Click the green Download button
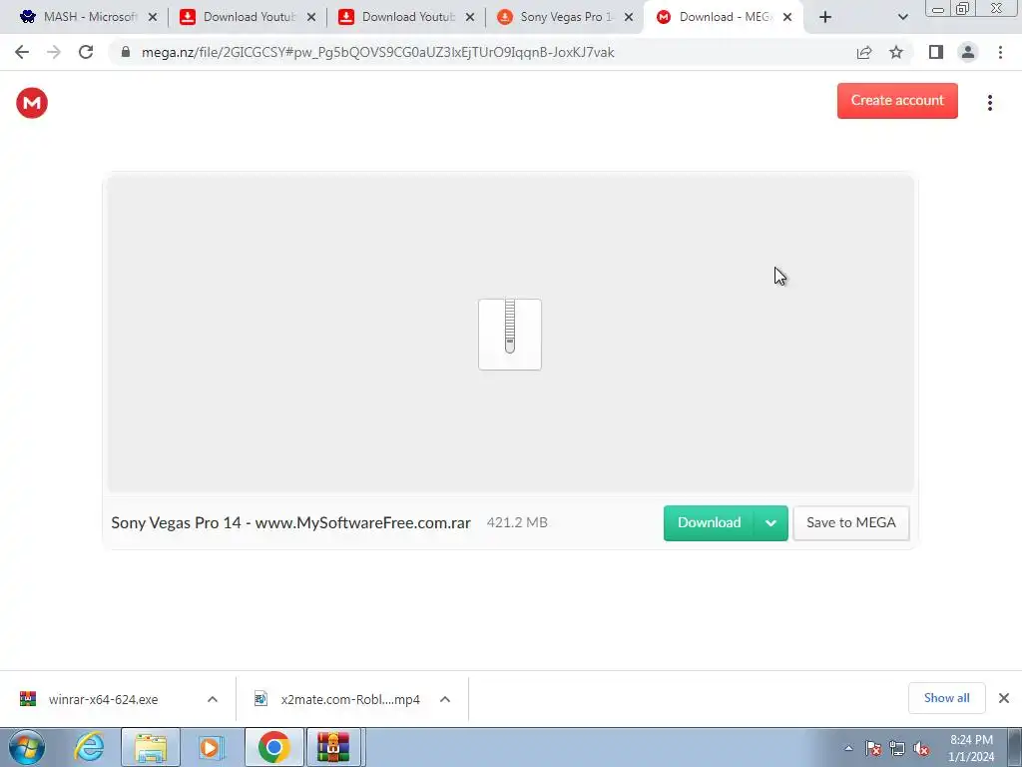1022x767 pixels. coord(709,522)
